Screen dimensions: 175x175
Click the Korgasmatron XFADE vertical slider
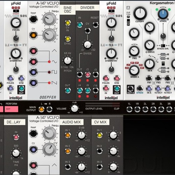[163, 36]
